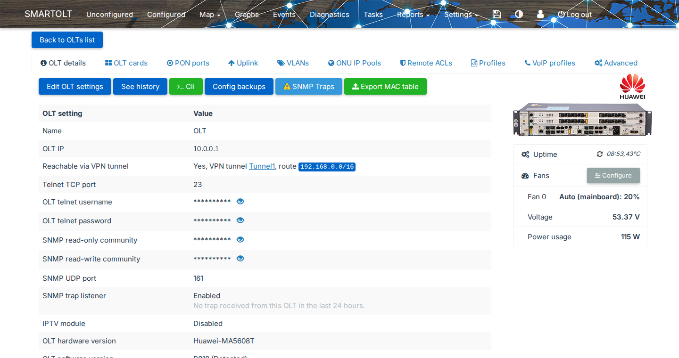The height and width of the screenshot is (358, 679).
Task: Click the Huawei-MA5608T hardware version
Action: click(x=224, y=341)
